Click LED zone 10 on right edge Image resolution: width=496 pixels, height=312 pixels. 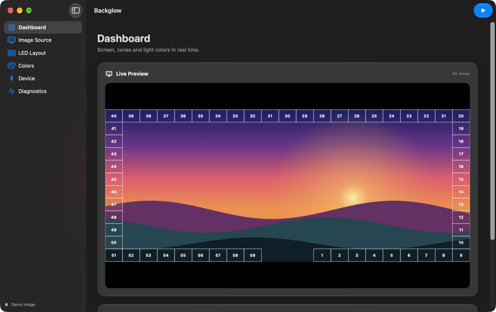(x=461, y=243)
